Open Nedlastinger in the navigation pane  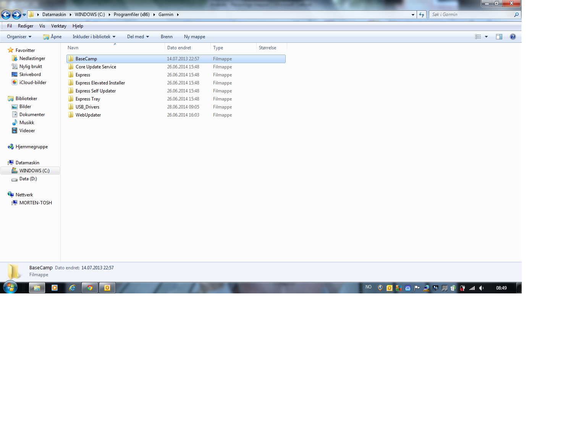[32, 58]
